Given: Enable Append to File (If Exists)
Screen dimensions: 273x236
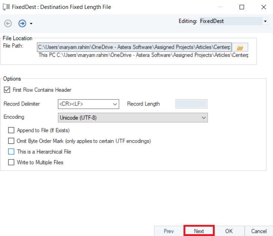Looking at the screenshot, I should pyautogui.click(x=11, y=130).
